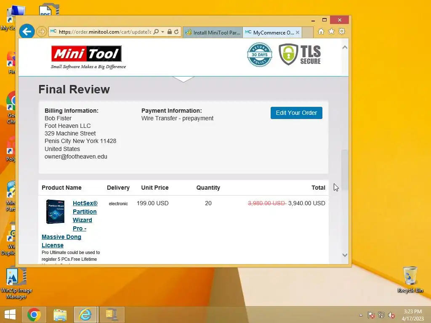This screenshot has width=431, height=323.
Task: Show hidden system tray icons arrow
Action: (x=361, y=315)
